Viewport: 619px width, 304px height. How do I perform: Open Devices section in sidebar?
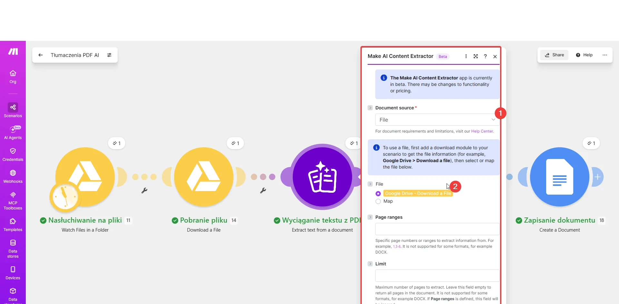click(13, 273)
